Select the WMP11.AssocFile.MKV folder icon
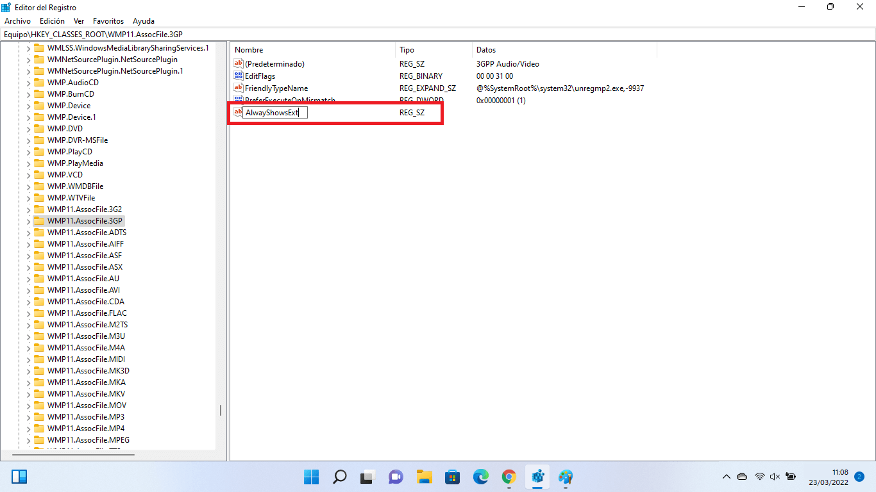Viewport: 876px width, 492px height. [39, 394]
